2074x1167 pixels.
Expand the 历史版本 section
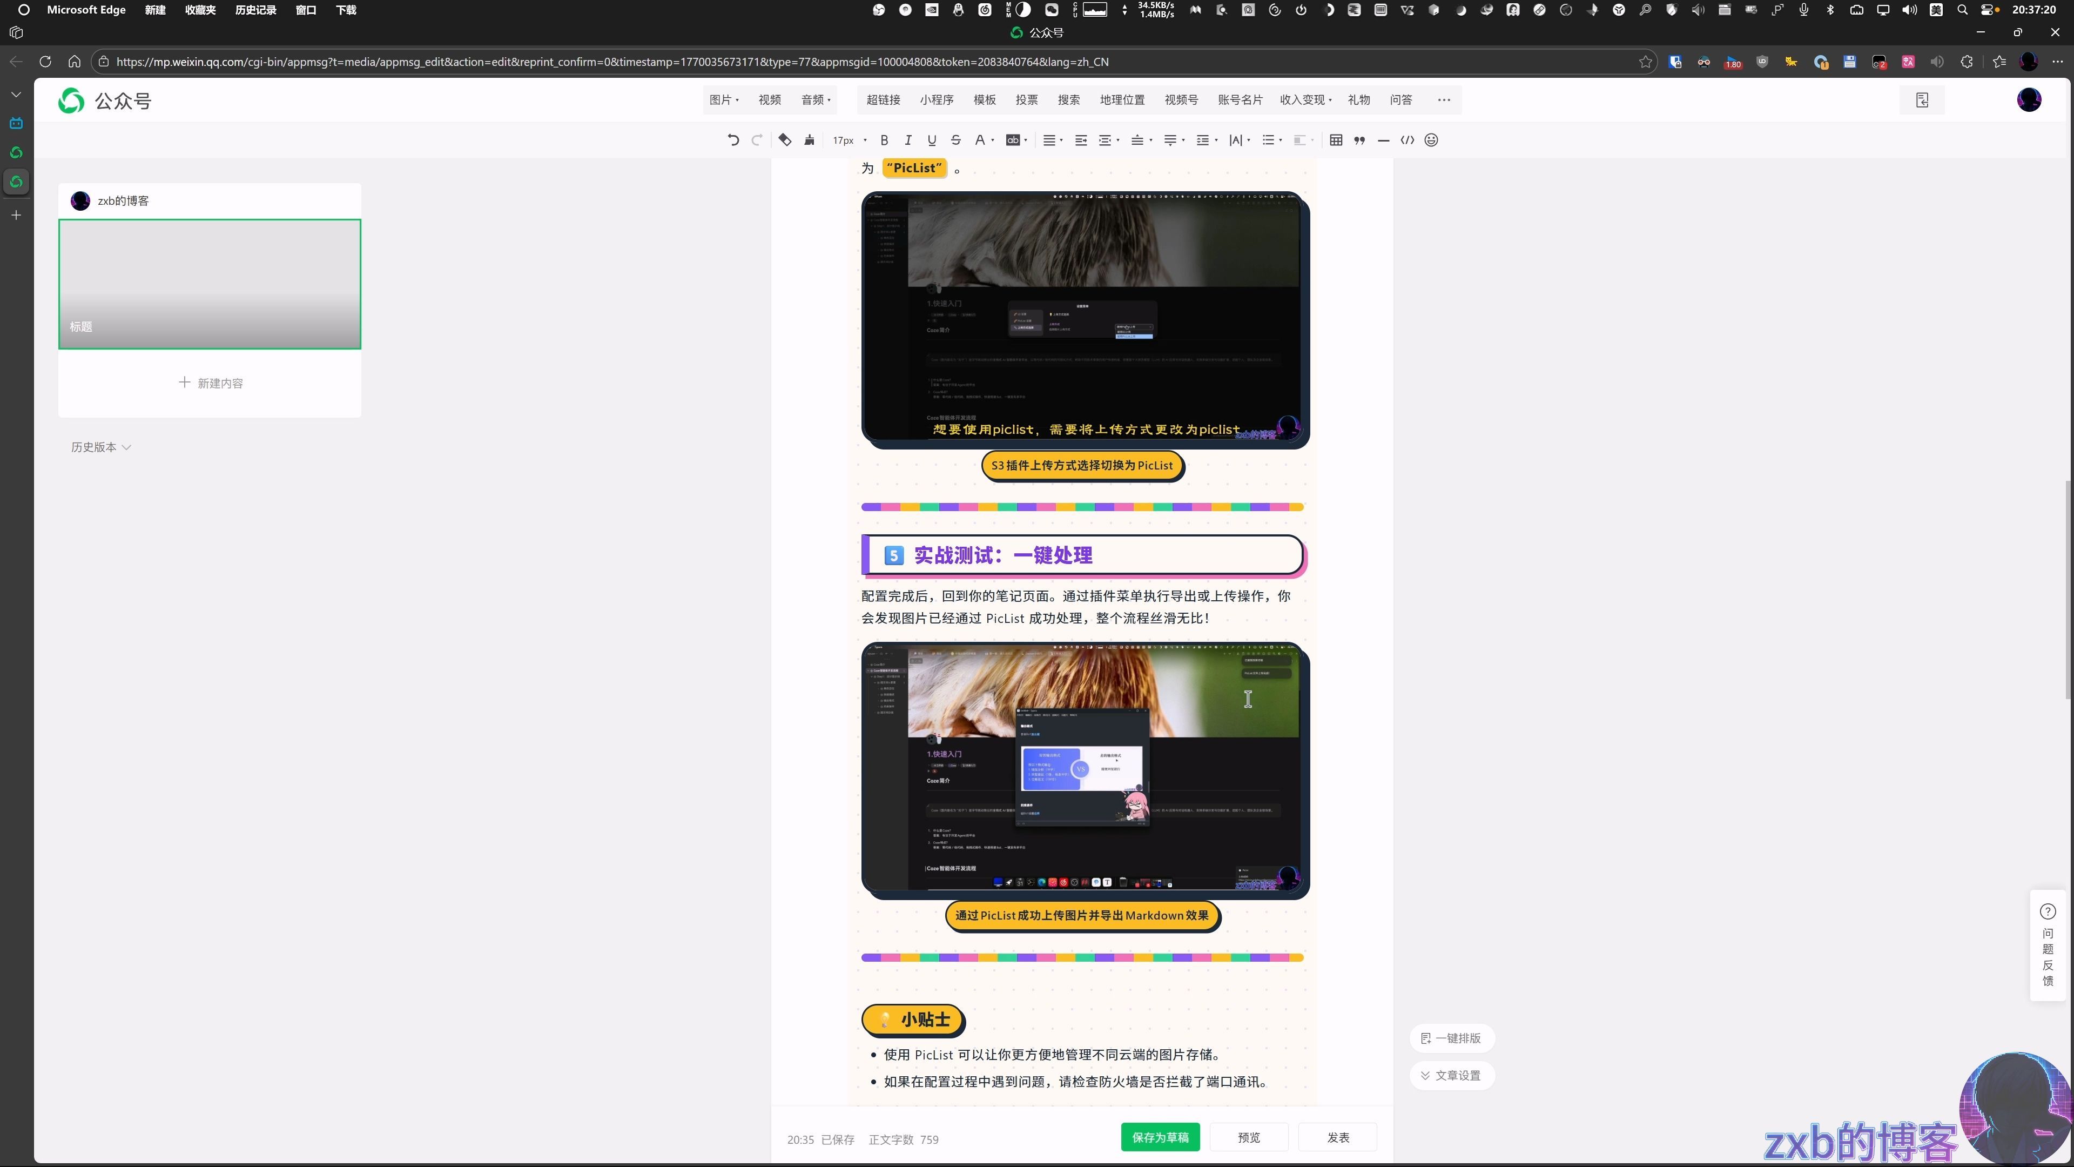tap(100, 447)
